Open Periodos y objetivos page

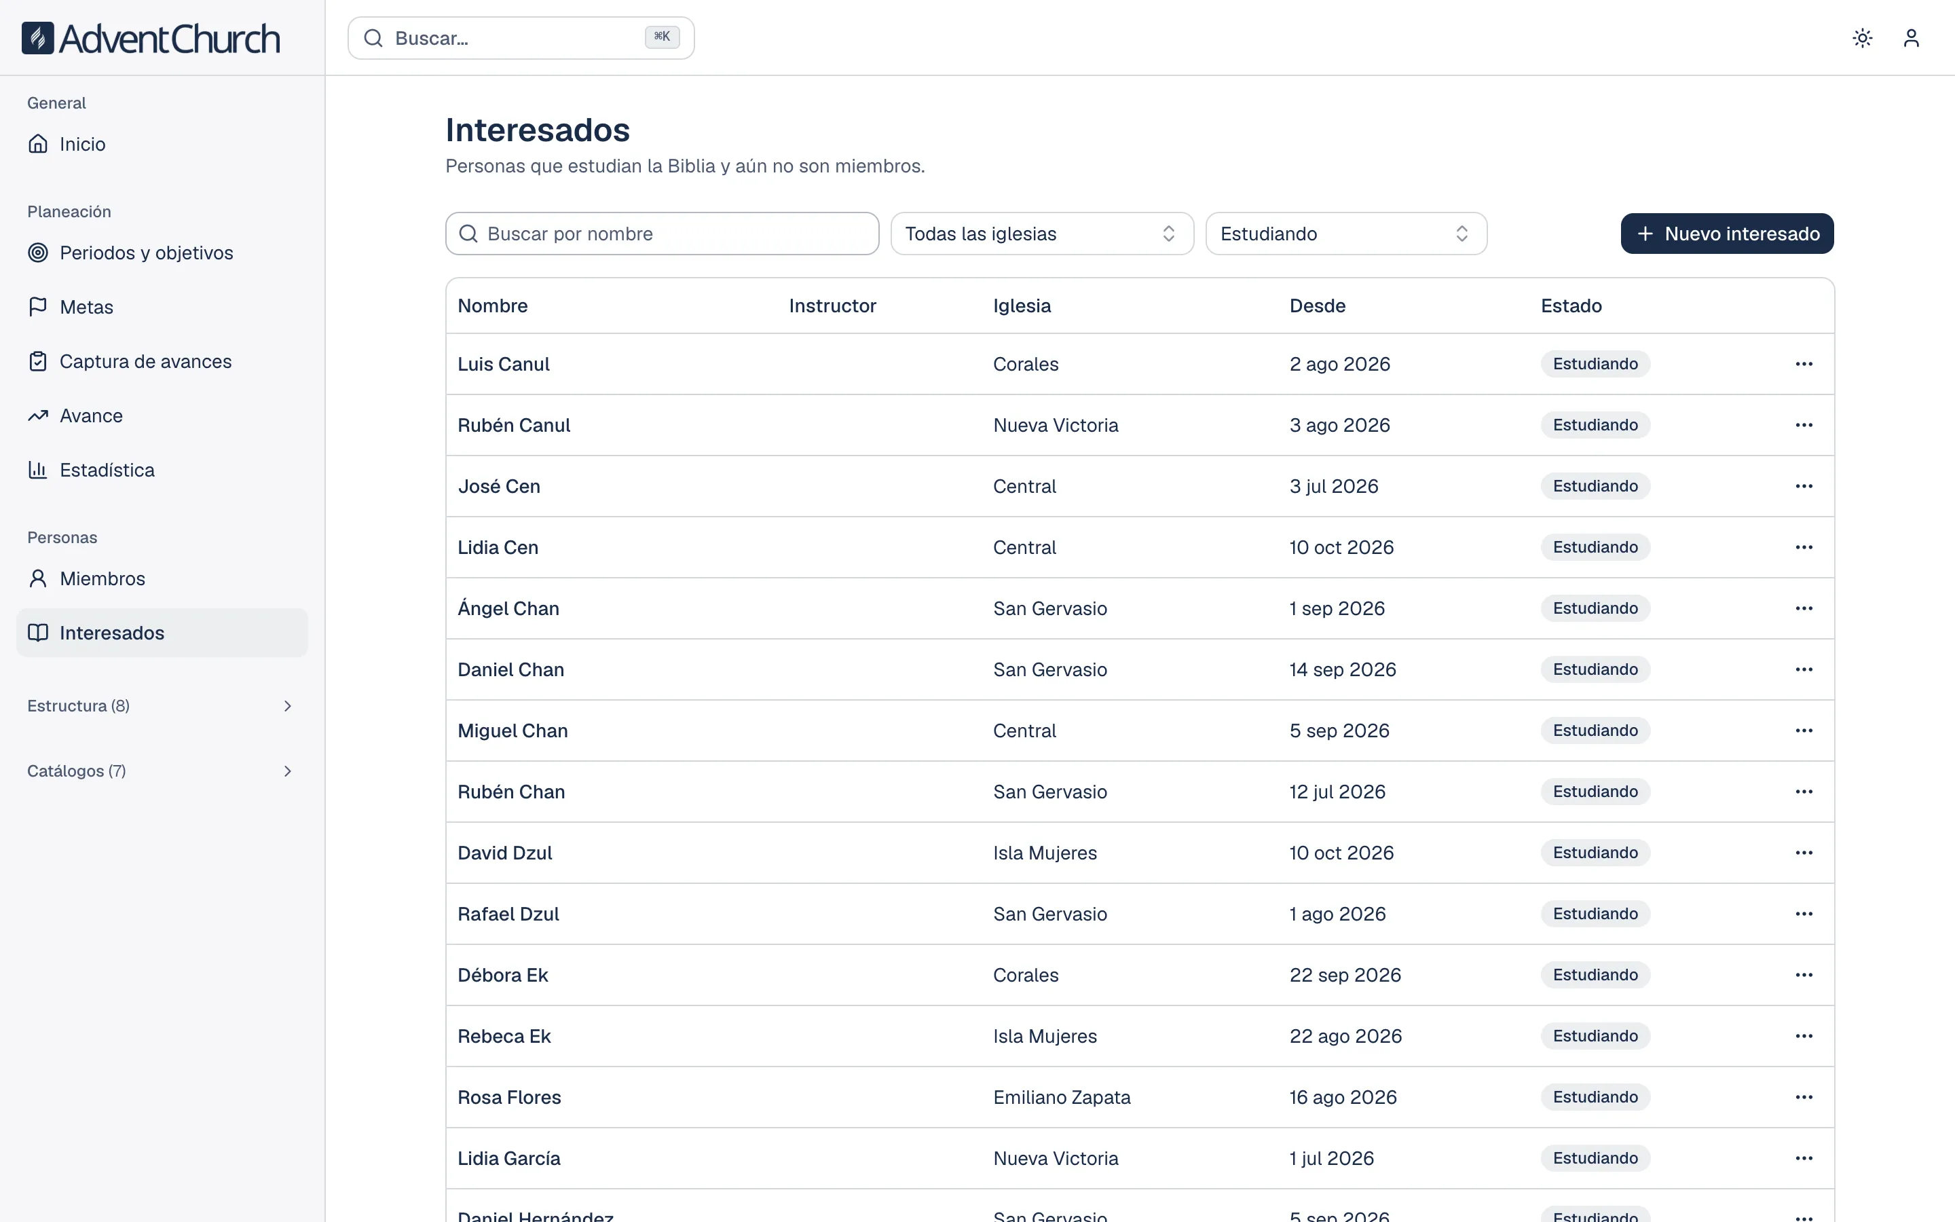coord(162,252)
